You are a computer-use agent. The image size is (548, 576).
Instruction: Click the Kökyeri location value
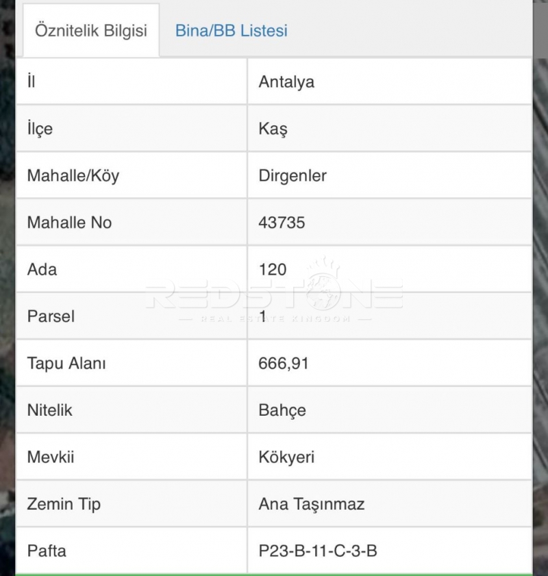286,457
